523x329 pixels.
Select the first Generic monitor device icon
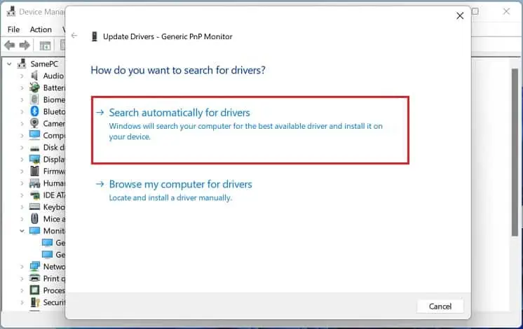[x=47, y=243]
